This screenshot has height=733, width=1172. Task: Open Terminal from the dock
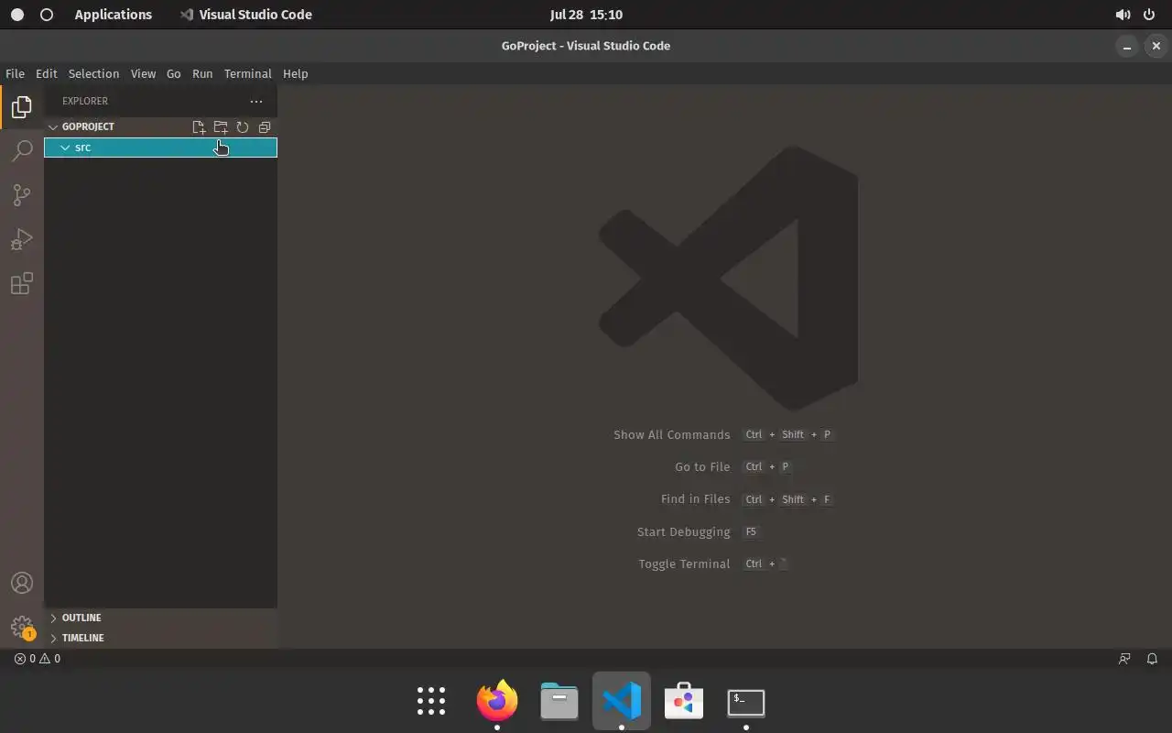point(746,702)
